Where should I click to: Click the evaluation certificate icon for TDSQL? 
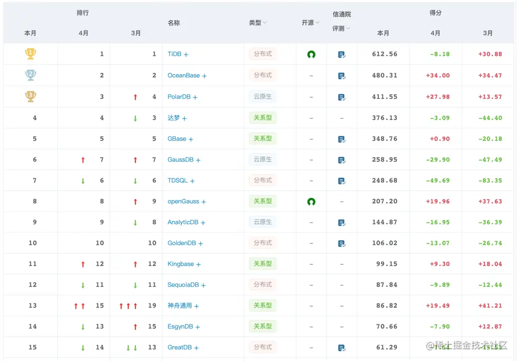coord(341,181)
